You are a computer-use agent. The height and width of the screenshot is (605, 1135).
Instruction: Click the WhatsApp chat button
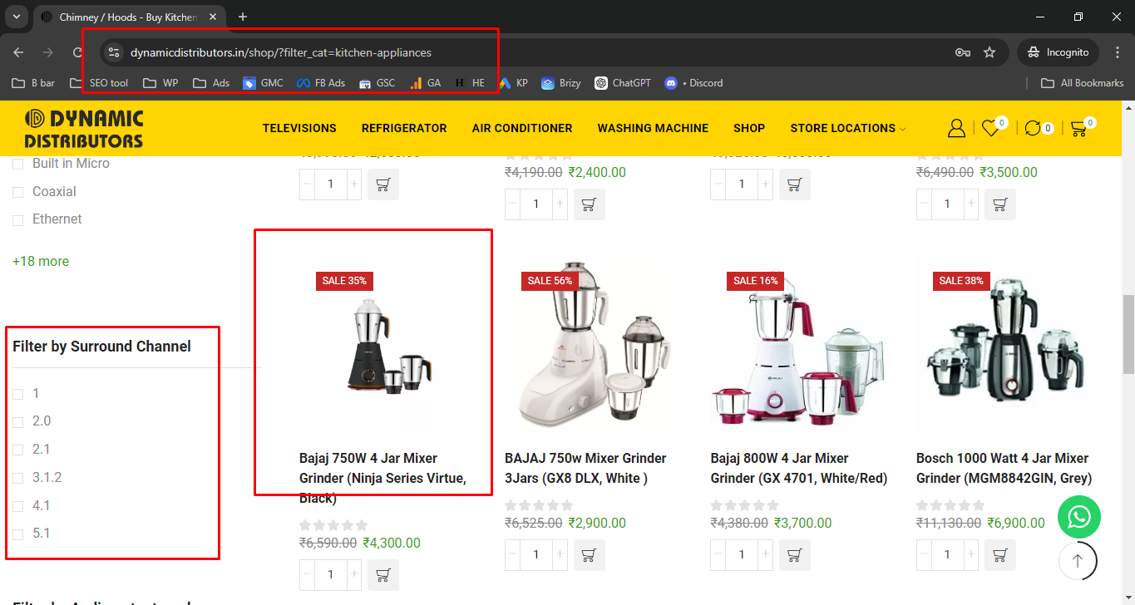(x=1078, y=517)
